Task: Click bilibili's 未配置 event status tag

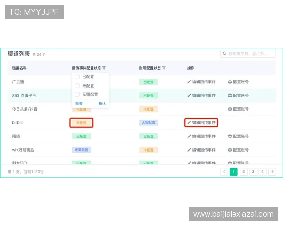Action: 82,123
